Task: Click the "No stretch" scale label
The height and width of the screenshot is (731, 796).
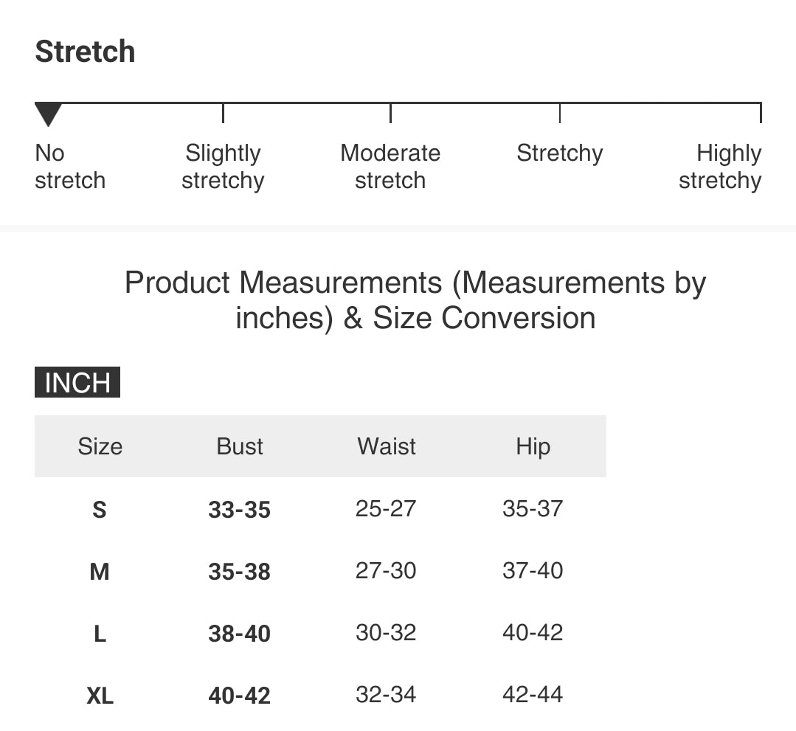Action: pos(70,167)
